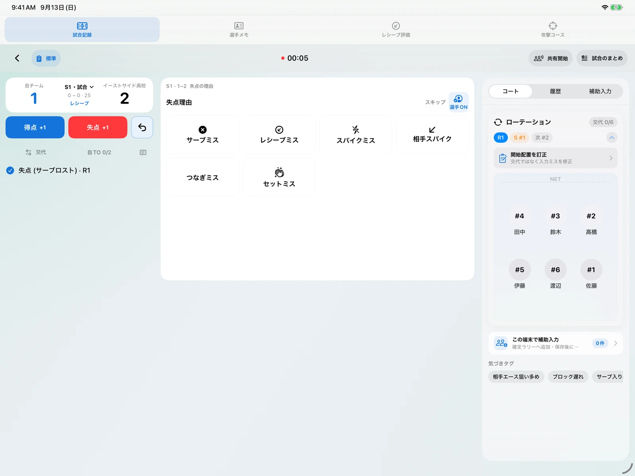The image size is (635, 476).
Task: Tap the red 失点 +1 button
Action: 98,127
